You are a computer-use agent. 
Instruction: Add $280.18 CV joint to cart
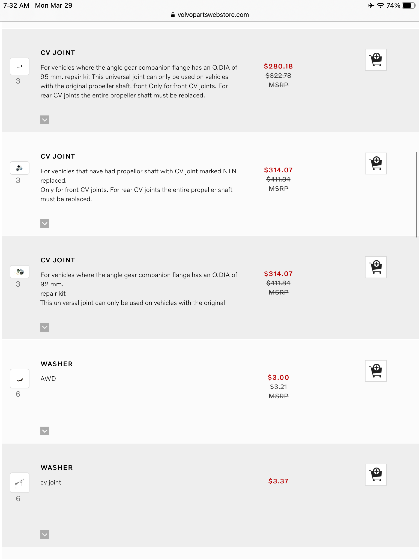[x=376, y=60]
